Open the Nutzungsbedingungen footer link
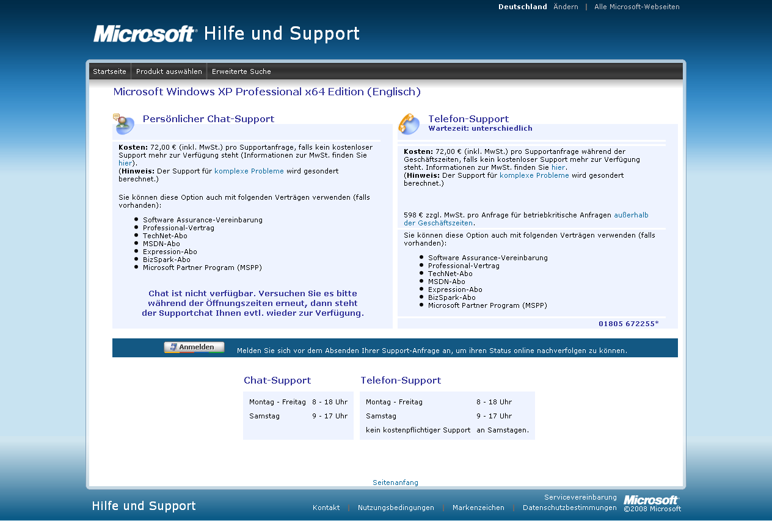The height and width of the screenshot is (521, 772). pyautogui.click(x=396, y=508)
